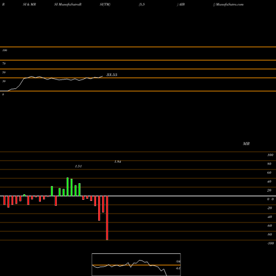Click the 'SI & MR' header label
Screen dimensions: 276x276
click(29, 4)
